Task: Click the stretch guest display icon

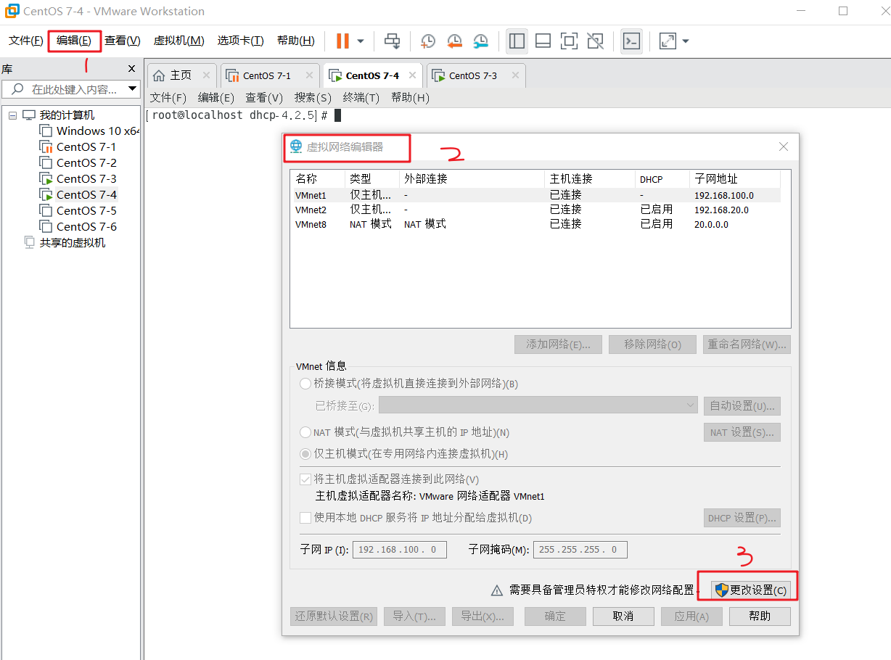Action: pyautogui.click(x=668, y=41)
